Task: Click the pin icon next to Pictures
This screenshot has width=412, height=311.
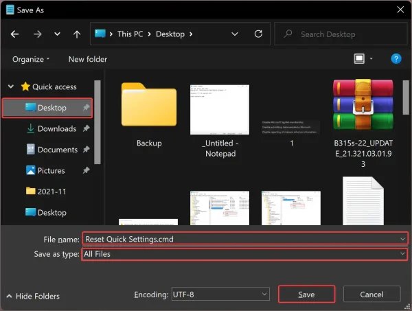Action: click(x=87, y=170)
